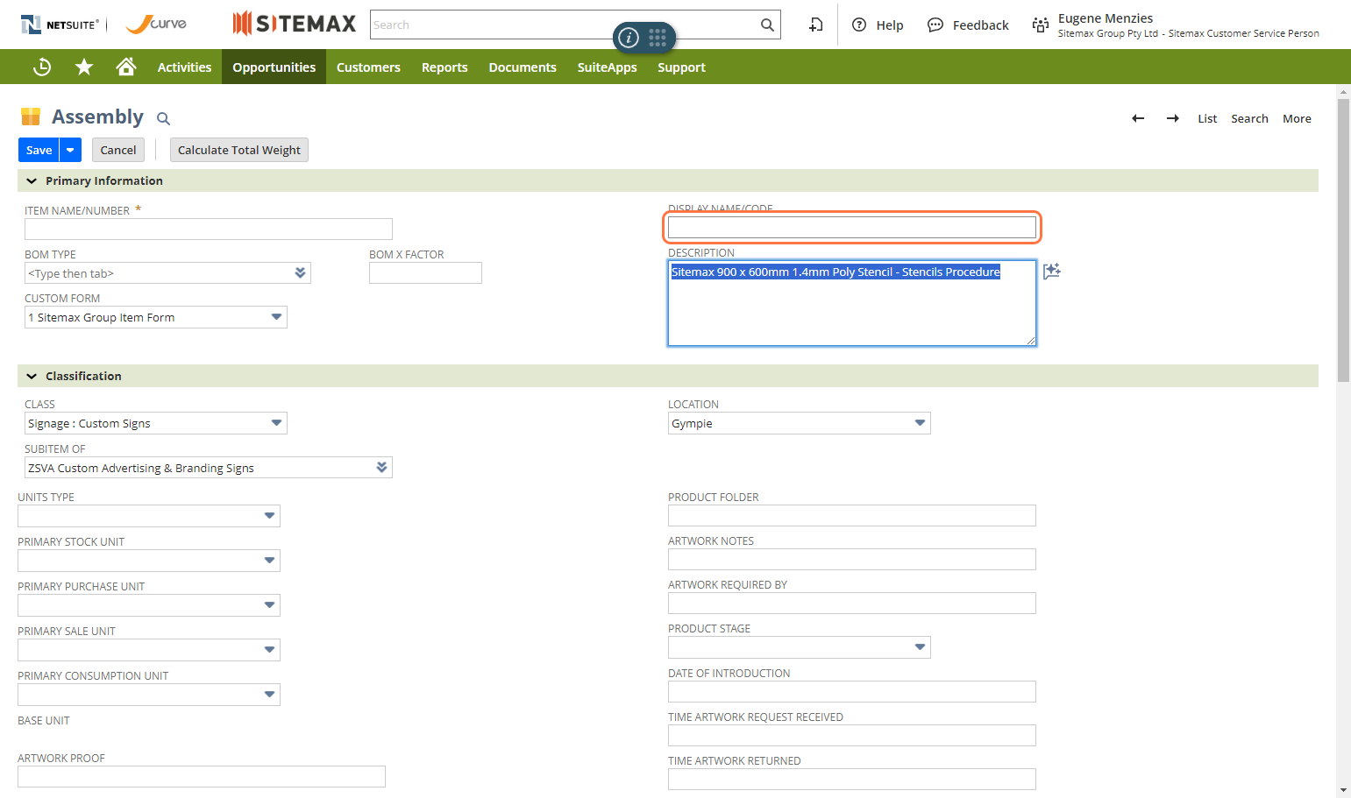The image size is (1351, 798).
Task: Open the Activities menu
Action: (x=184, y=67)
